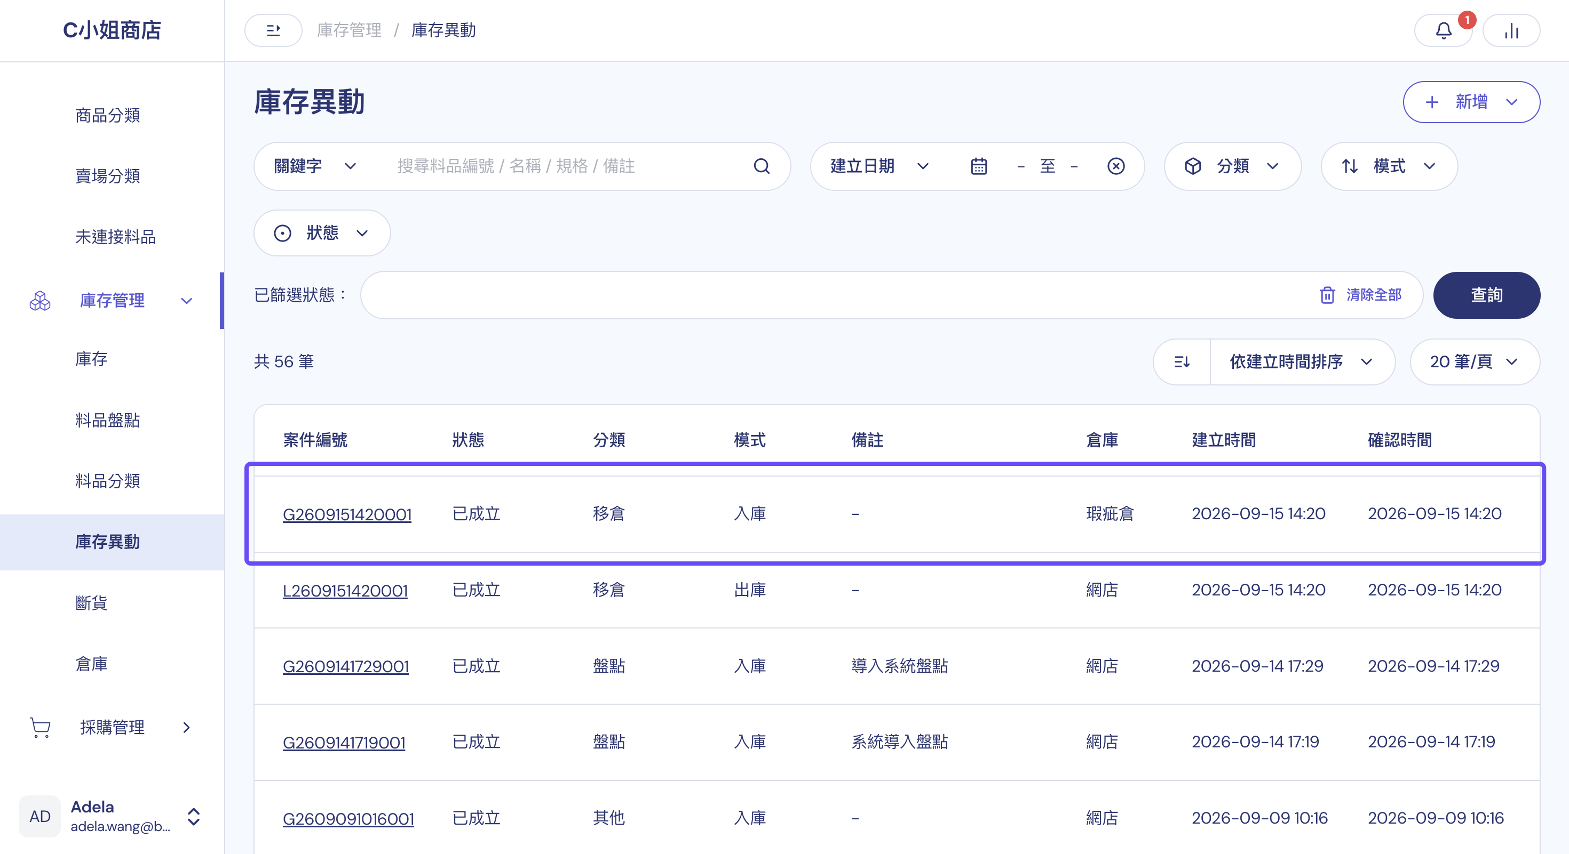
Task: Click the 其他 category cell
Action: click(609, 818)
